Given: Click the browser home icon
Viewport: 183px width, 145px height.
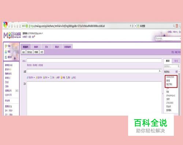Looking at the screenshot, I should coord(17,26).
